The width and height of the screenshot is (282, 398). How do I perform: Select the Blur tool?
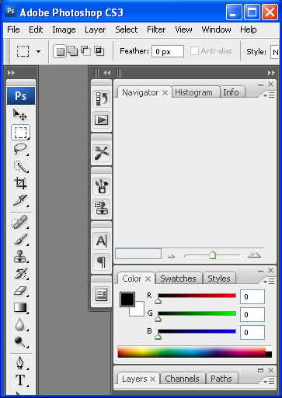tap(20, 324)
